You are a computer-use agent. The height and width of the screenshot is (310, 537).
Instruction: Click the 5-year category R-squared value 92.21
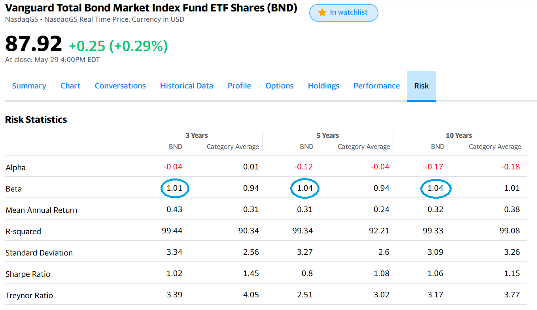(379, 231)
